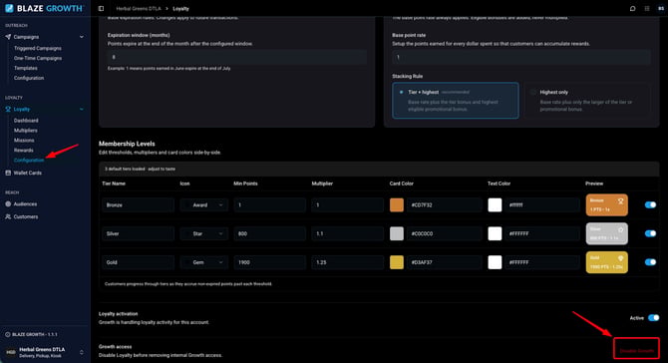This screenshot has width=668, height=363.
Task: Click the Herbal Greens DTLA breadcrumb
Action: (139, 9)
